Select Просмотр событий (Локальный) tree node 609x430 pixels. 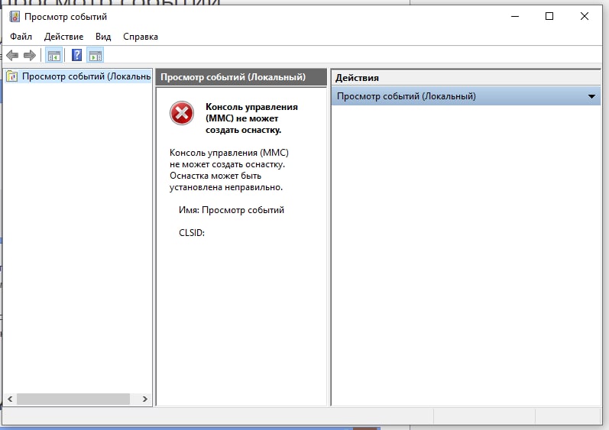tap(86, 76)
